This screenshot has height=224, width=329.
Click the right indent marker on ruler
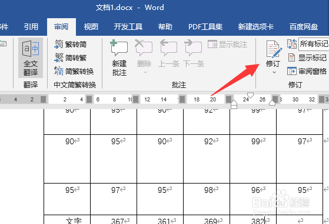click(x=272, y=103)
